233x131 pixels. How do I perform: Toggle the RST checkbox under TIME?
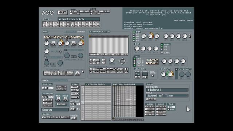point(169,110)
